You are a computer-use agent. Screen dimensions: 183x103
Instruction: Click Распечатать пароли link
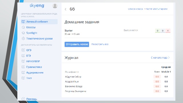[x=156, y=9]
